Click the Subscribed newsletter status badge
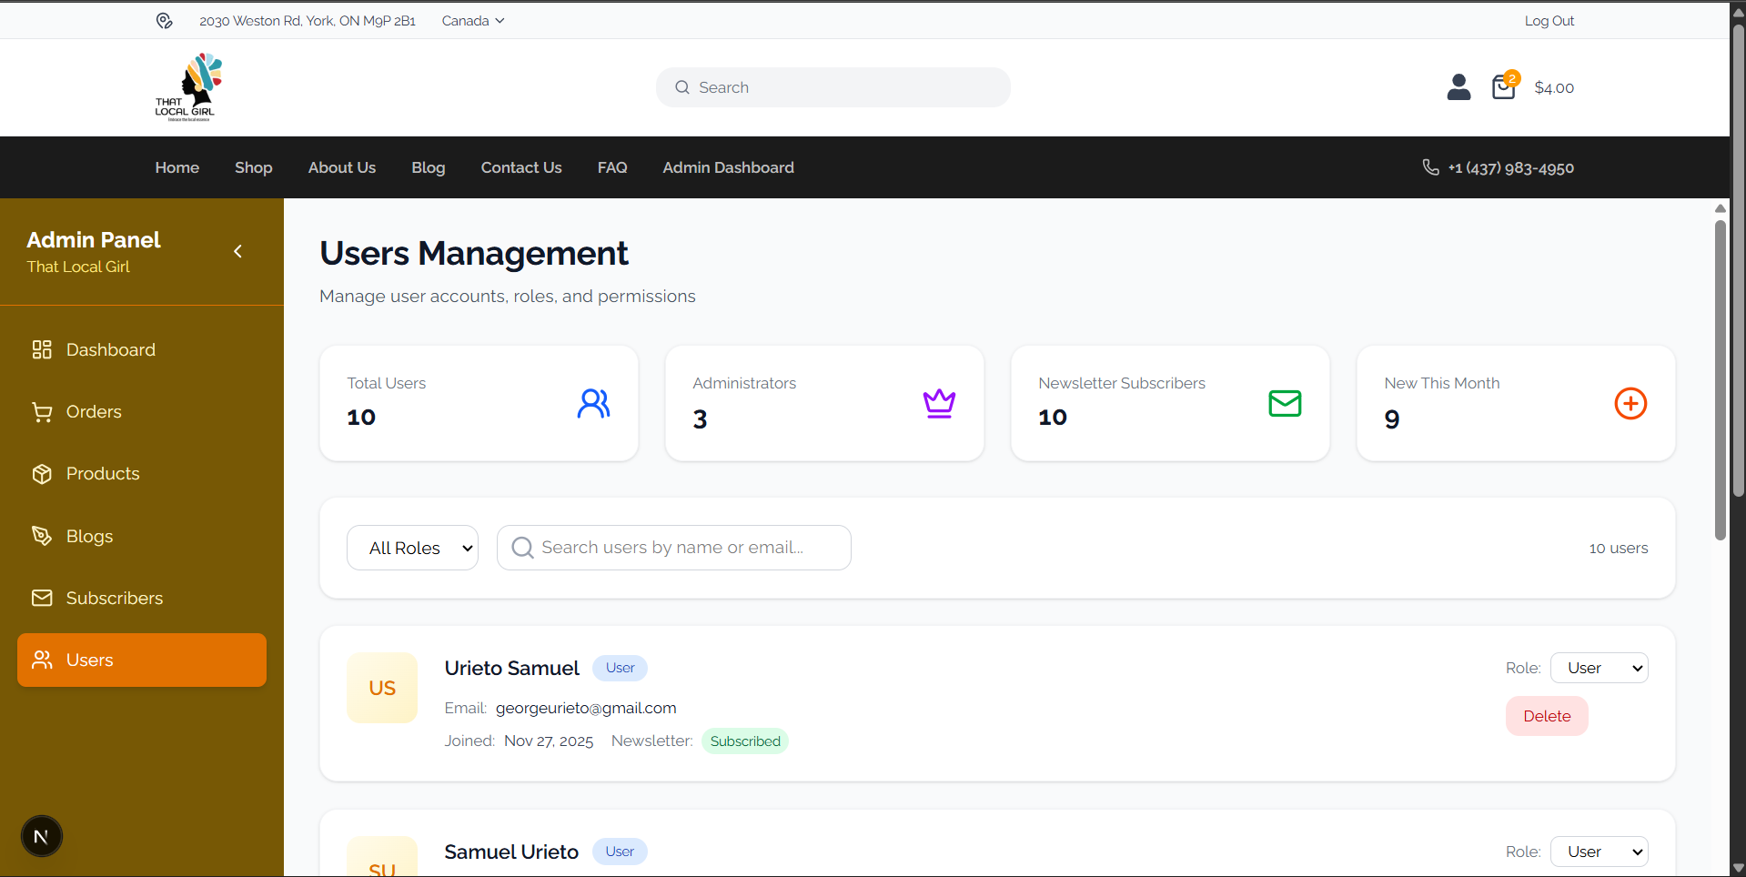 [x=744, y=741]
